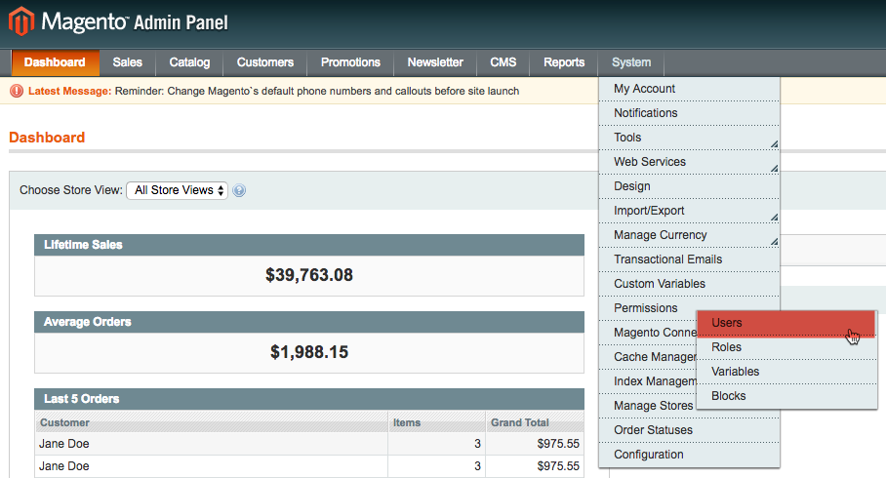Open the Catalog menu

pos(189,62)
